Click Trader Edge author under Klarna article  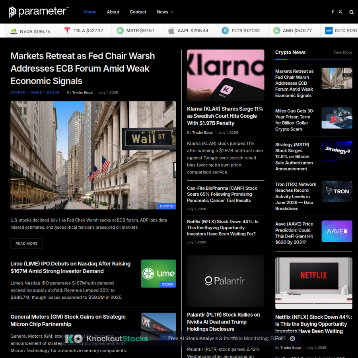[202, 132]
